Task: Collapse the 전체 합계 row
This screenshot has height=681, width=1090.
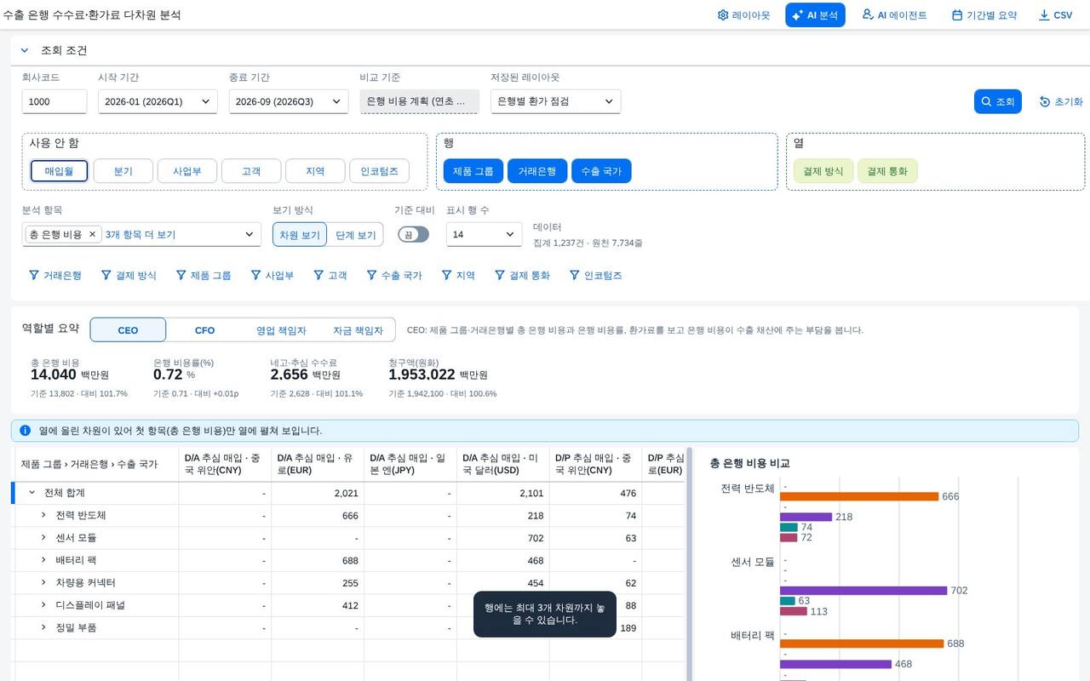Action: 32,493
